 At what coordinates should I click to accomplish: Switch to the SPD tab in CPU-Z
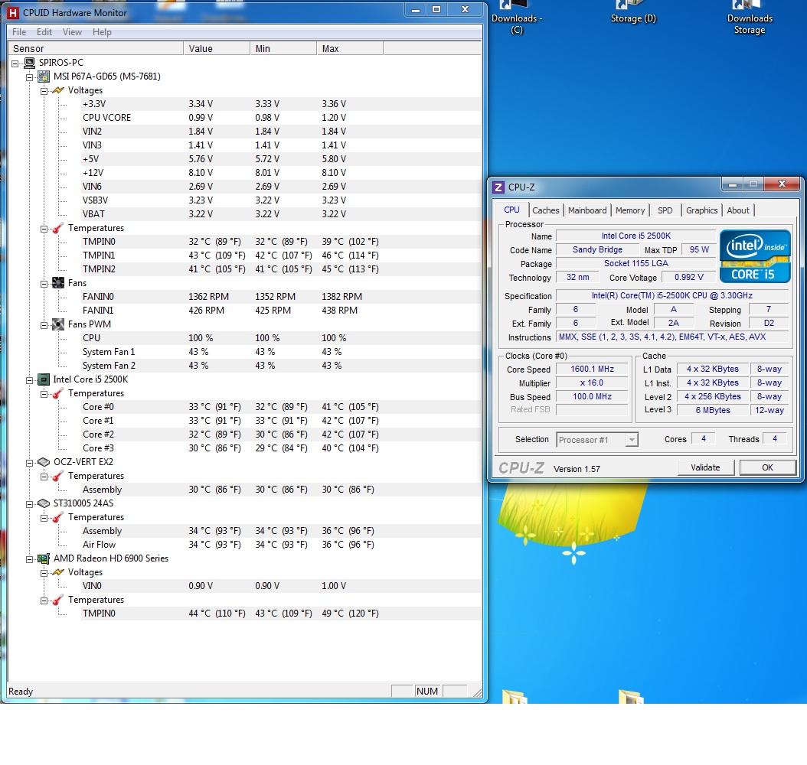coord(665,210)
